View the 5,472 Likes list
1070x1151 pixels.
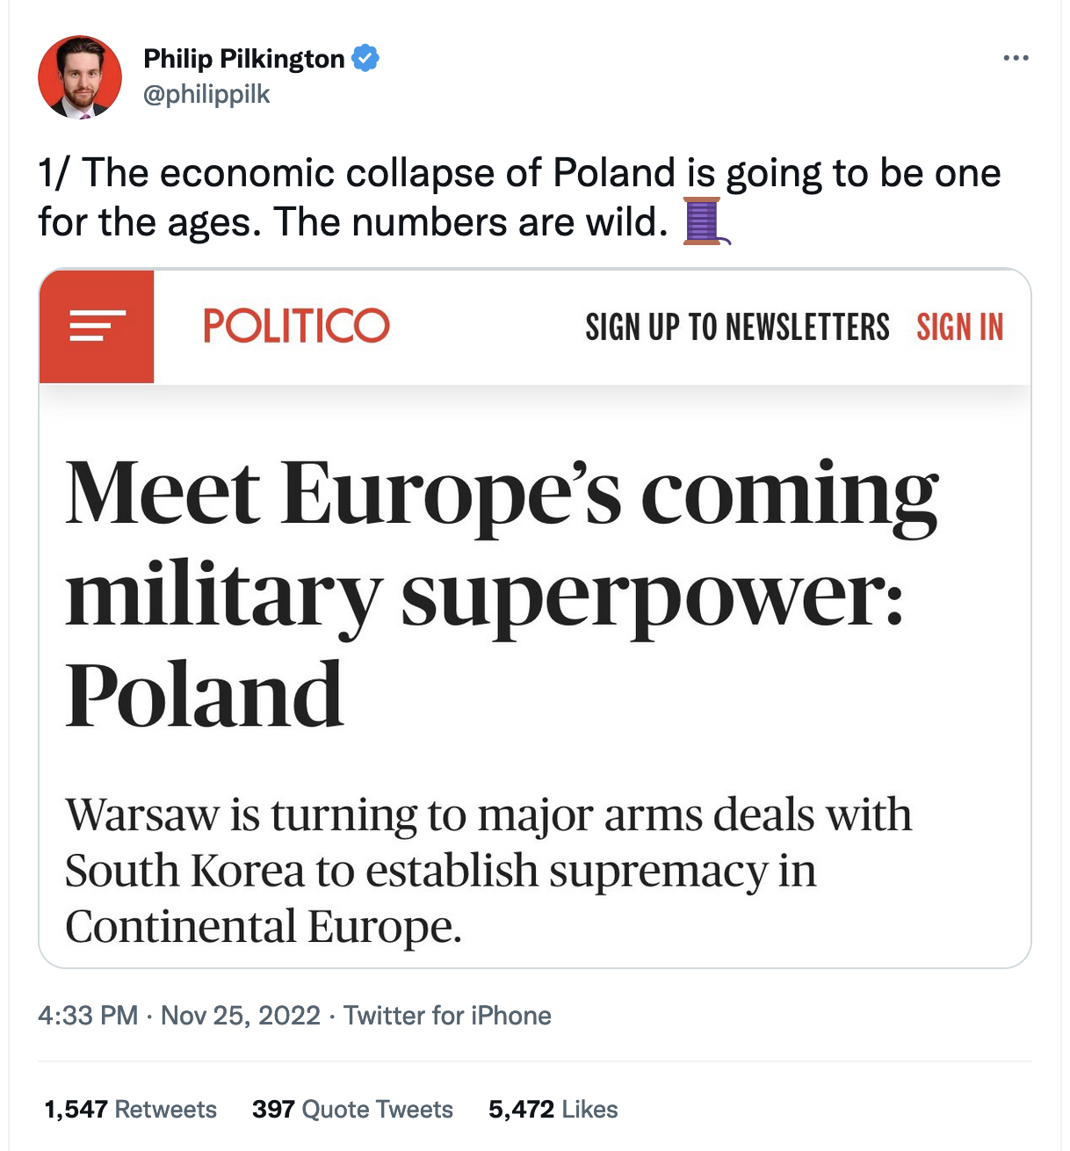(x=553, y=1109)
